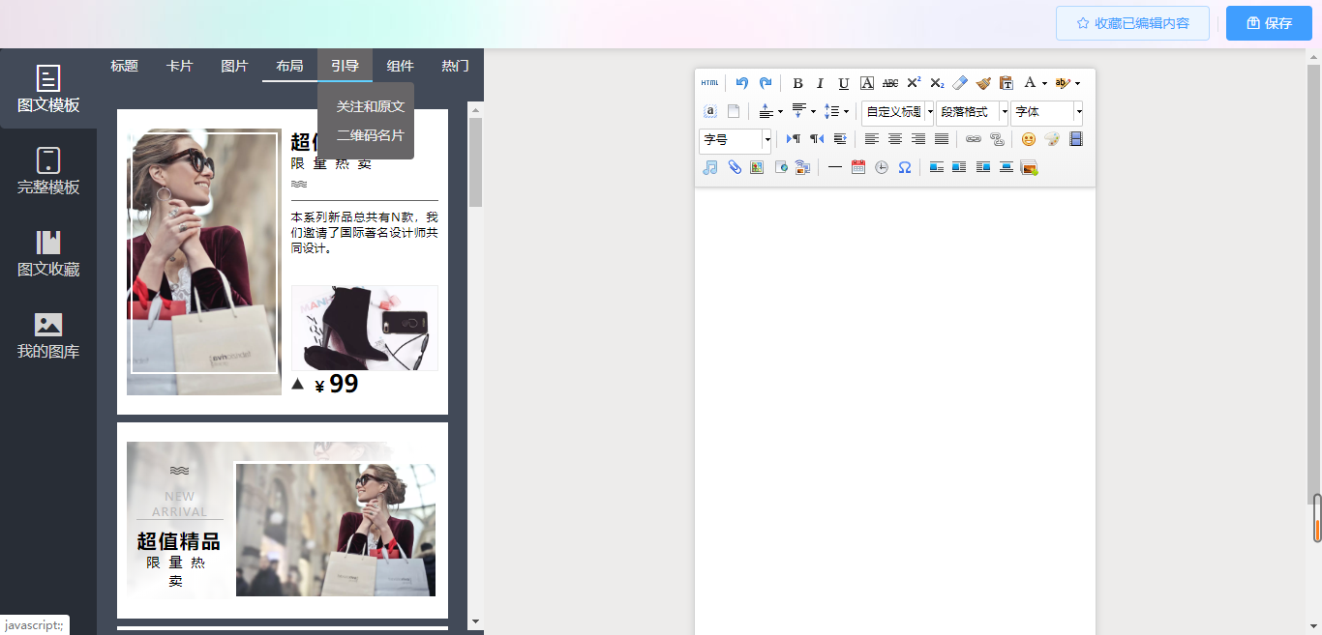Insert music with the music note icon

(710, 167)
